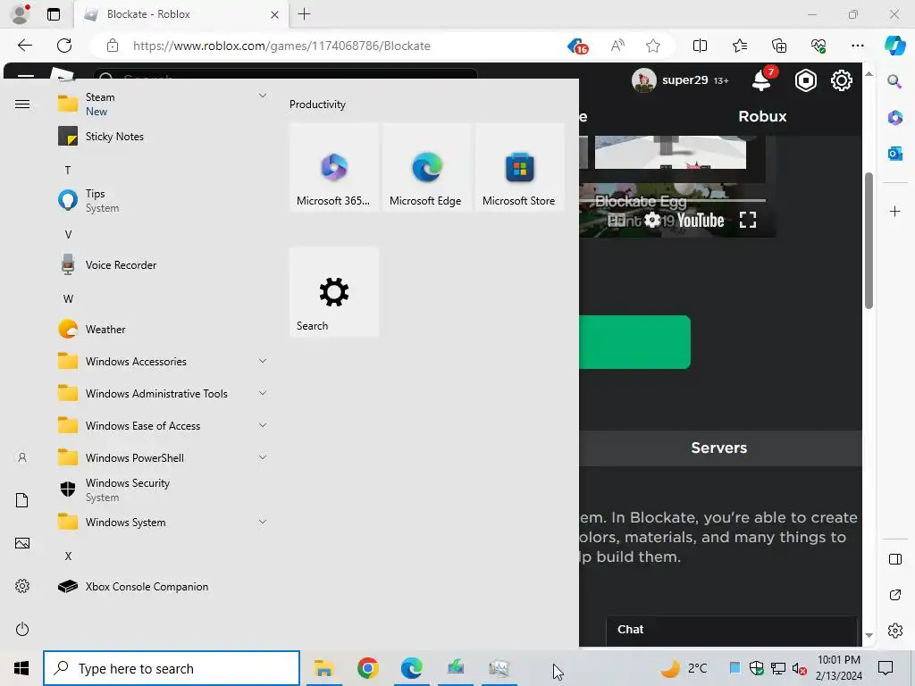
Task: Open the Edge sidebar search icon
Action: coord(894,81)
